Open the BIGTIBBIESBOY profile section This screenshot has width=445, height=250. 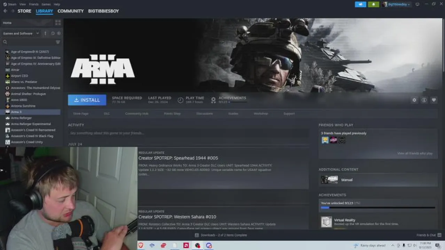(103, 11)
